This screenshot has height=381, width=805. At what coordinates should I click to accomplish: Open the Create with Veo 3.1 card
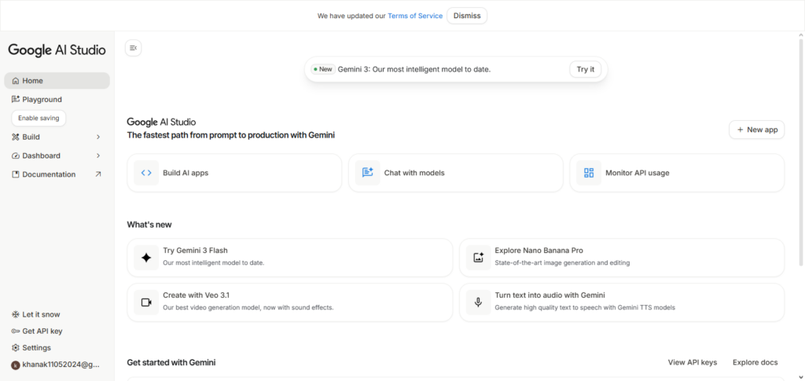[290, 302]
